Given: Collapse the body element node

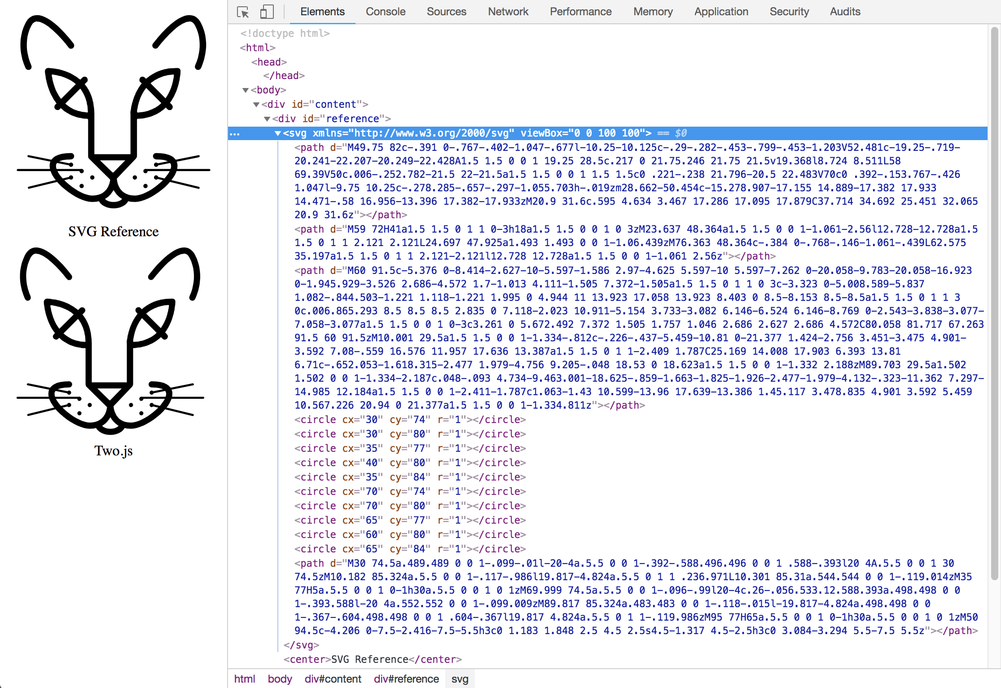Looking at the screenshot, I should (245, 90).
